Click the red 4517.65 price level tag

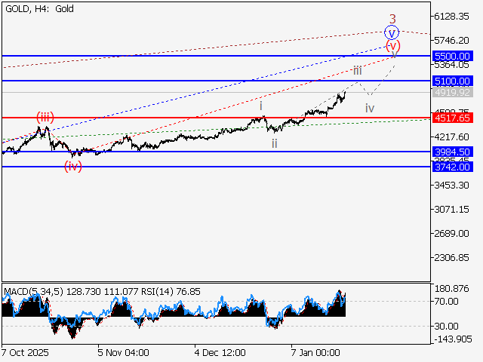(x=453, y=118)
